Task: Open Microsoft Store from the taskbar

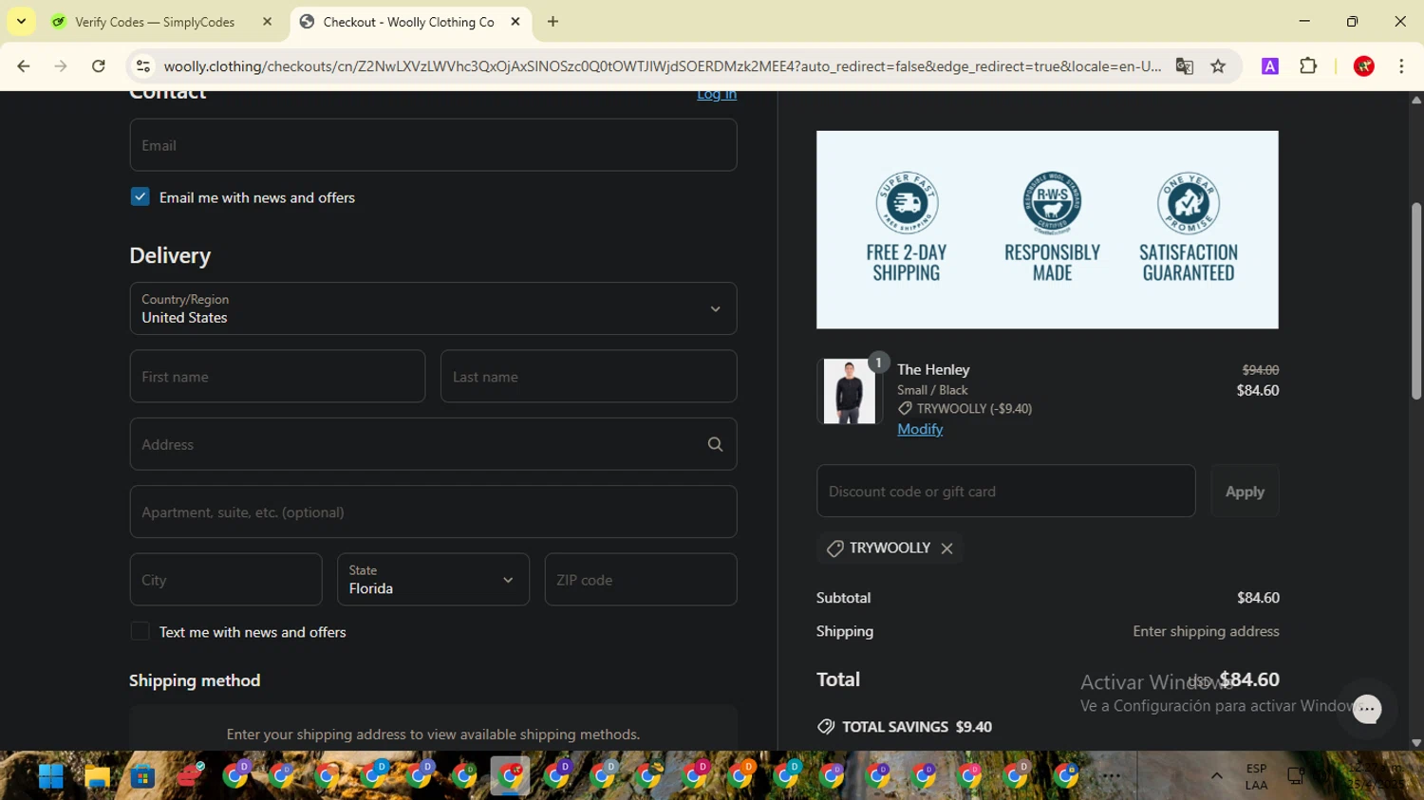Action: [142, 776]
